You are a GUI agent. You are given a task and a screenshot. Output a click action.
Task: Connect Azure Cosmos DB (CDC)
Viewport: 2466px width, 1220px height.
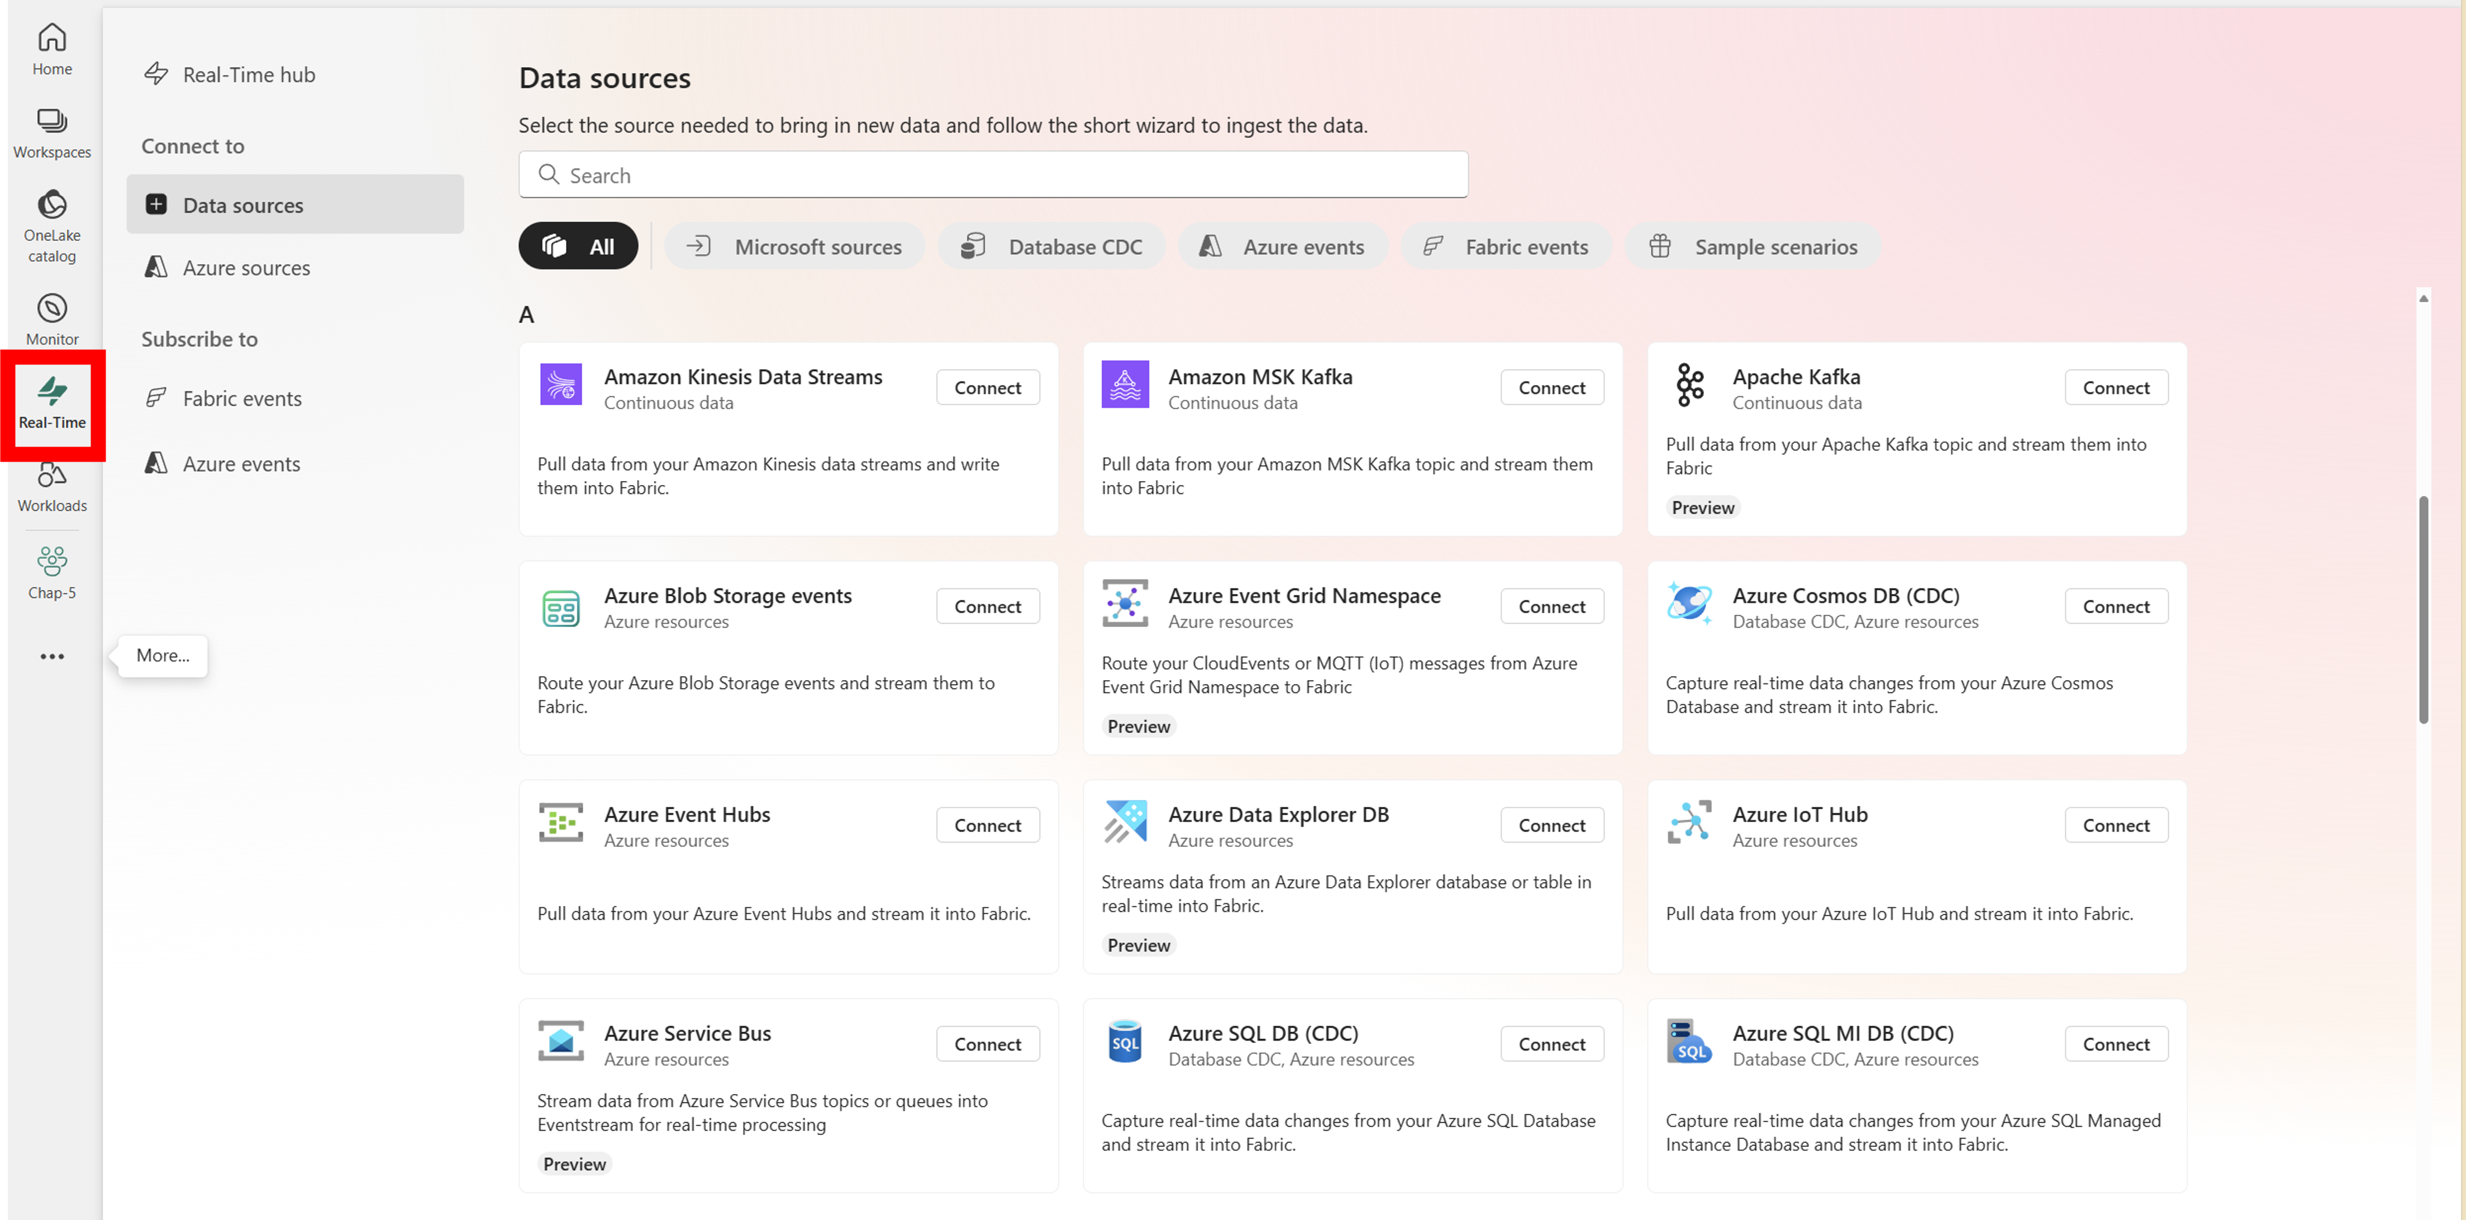[2116, 606]
